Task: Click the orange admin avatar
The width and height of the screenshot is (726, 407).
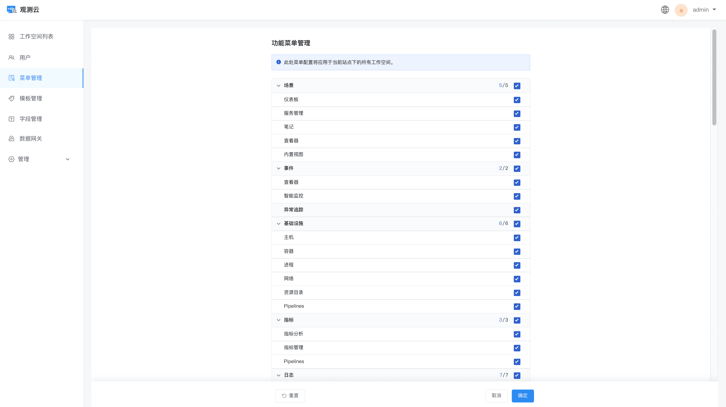Action: [681, 10]
